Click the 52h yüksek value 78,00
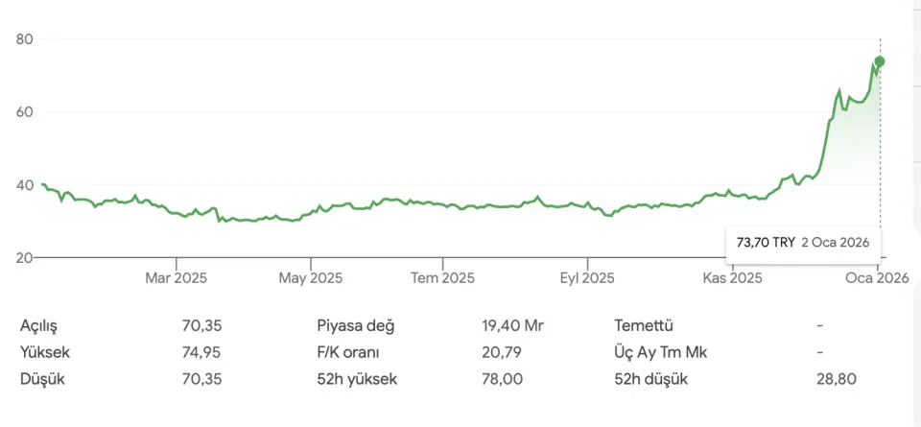The width and height of the screenshot is (921, 427). coord(502,379)
